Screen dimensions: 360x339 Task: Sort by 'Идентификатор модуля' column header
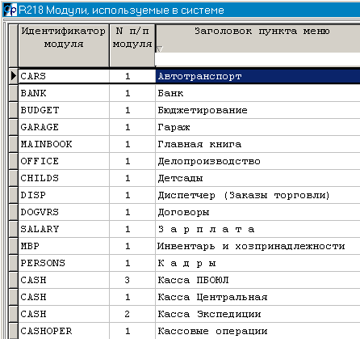[64, 45]
